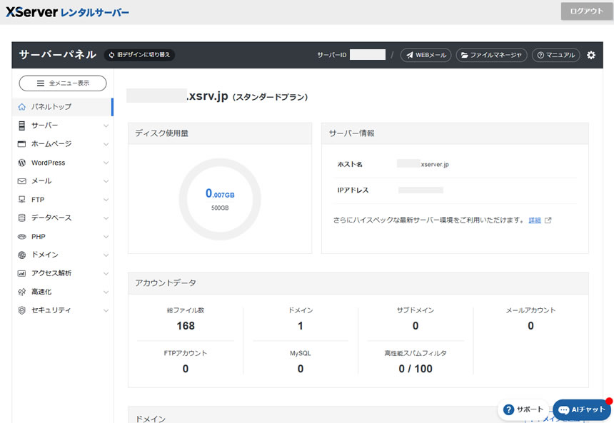
Task: Open the セキュリティ shield icon
Action: (x=22, y=310)
